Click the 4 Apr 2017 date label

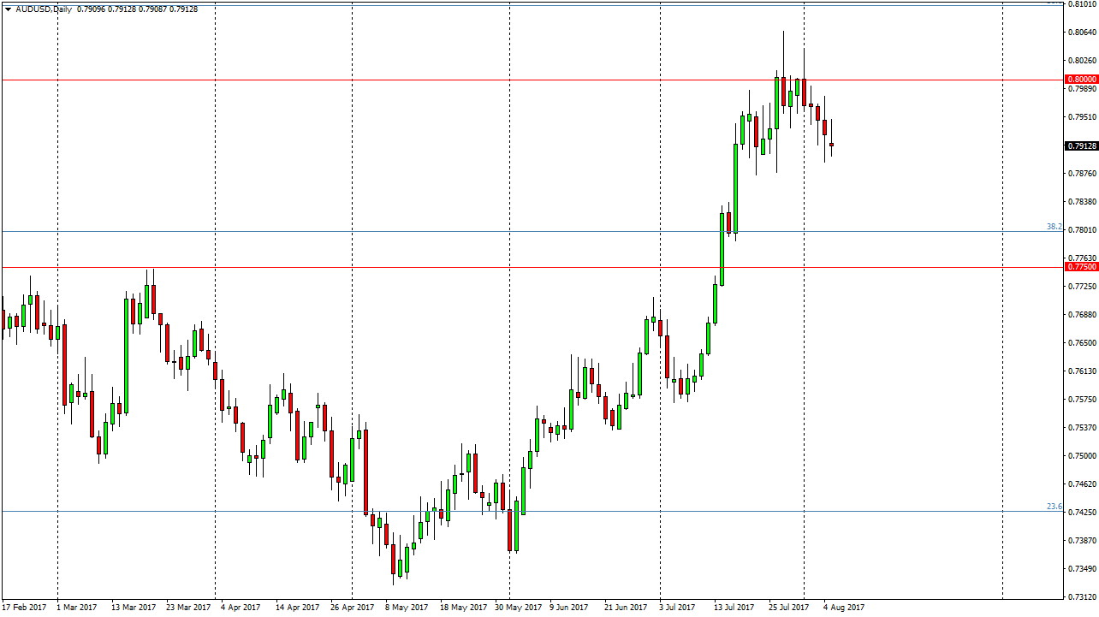(x=241, y=608)
